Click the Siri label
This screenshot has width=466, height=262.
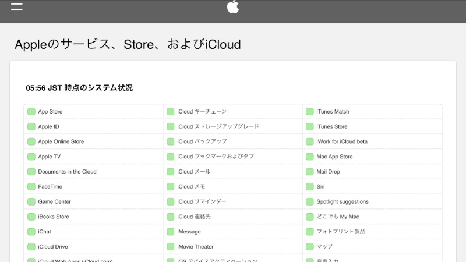320,186
